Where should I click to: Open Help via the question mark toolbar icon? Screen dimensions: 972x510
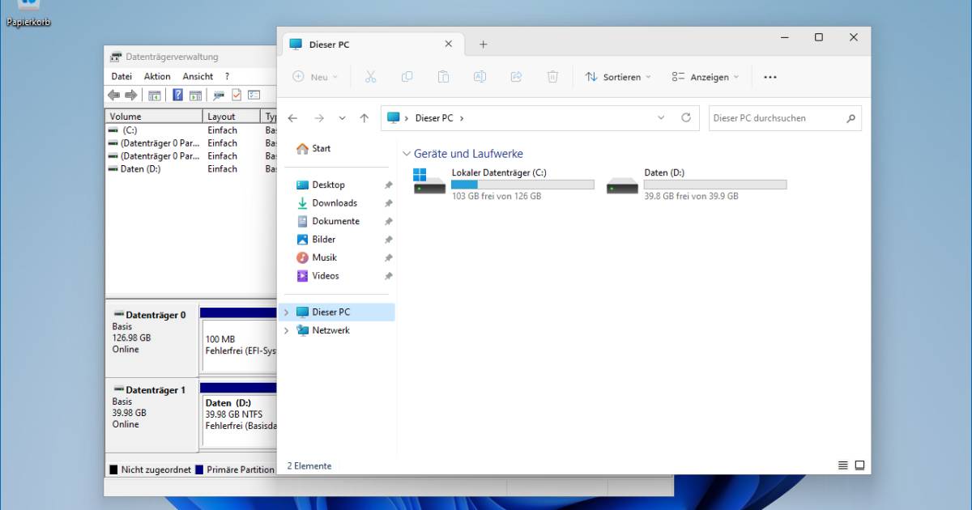click(x=177, y=94)
